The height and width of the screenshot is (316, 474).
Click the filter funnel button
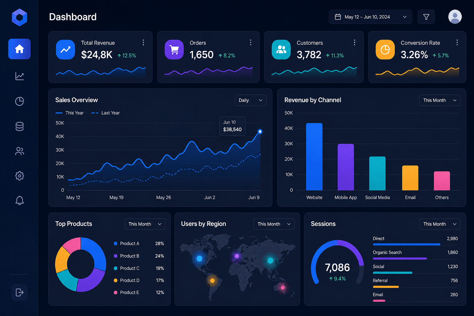tap(426, 17)
